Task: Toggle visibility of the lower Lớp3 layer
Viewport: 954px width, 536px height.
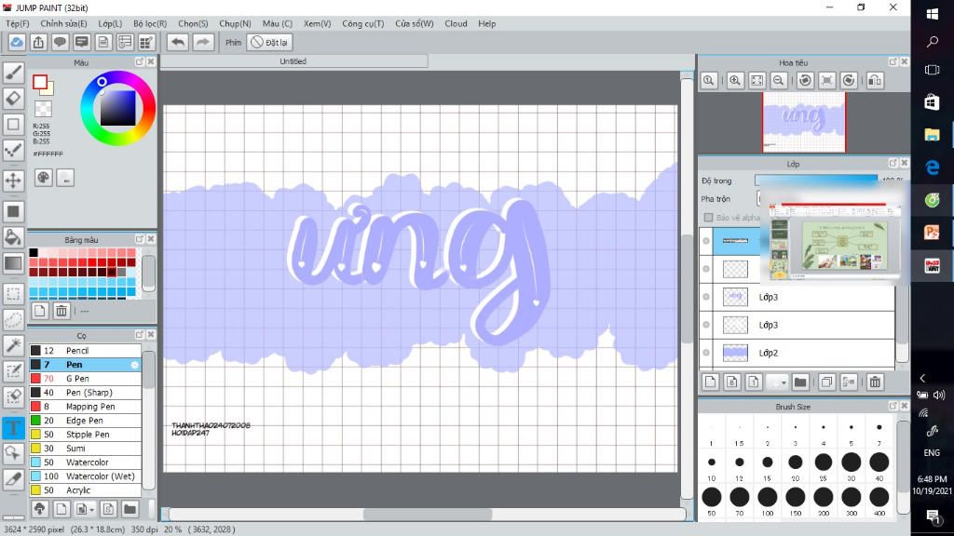Action: pyautogui.click(x=706, y=325)
